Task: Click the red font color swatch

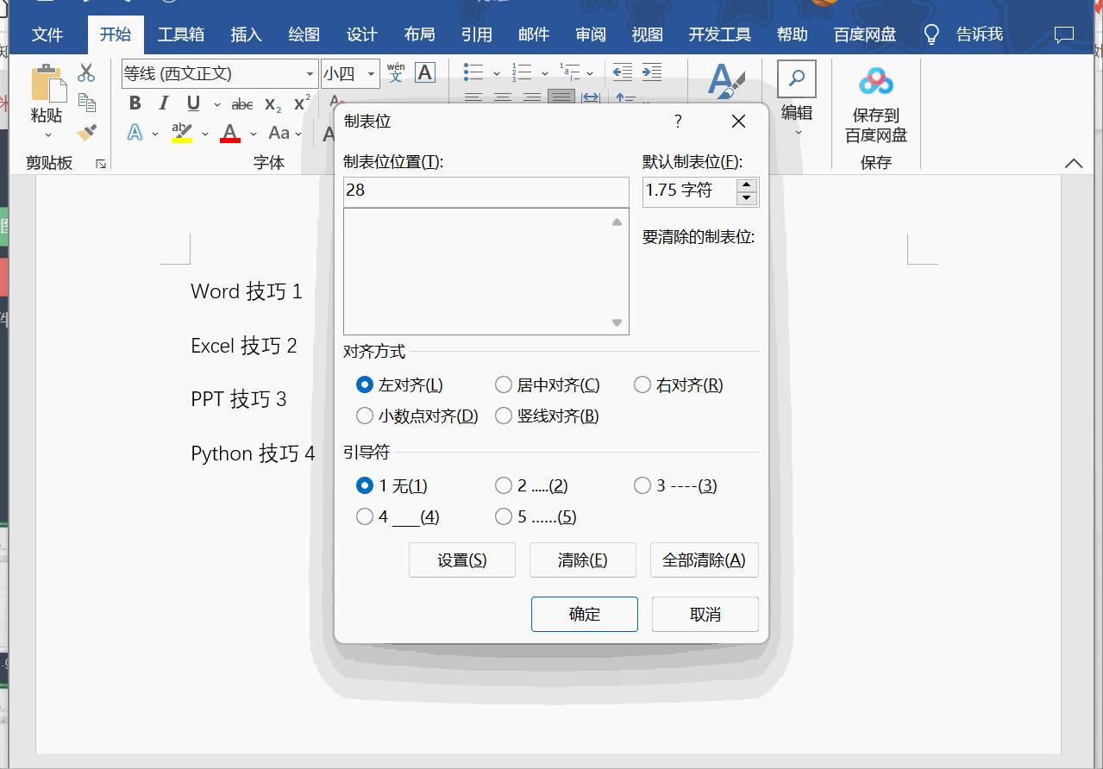Action: point(229,132)
